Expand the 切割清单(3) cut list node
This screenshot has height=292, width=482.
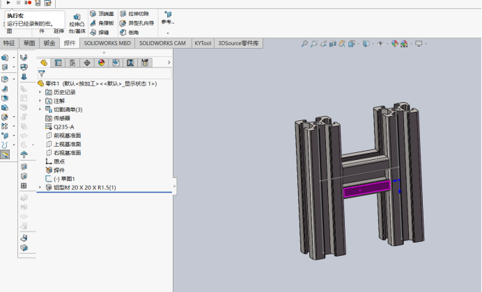(x=40, y=109)
